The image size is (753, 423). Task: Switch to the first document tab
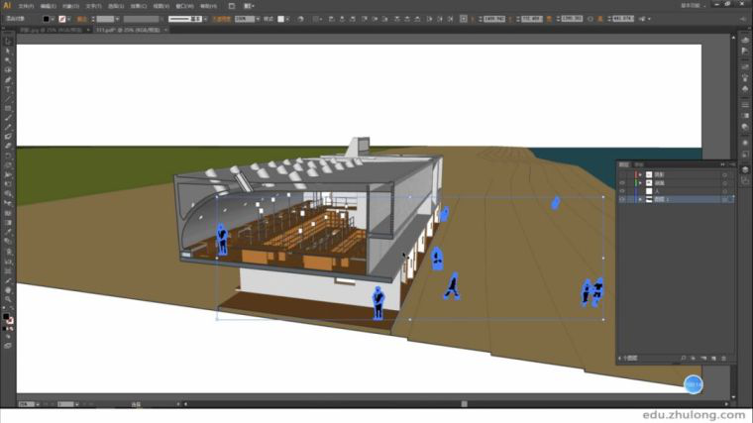point(48,30)
